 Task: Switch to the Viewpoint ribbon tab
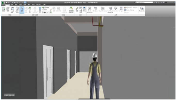12,5
